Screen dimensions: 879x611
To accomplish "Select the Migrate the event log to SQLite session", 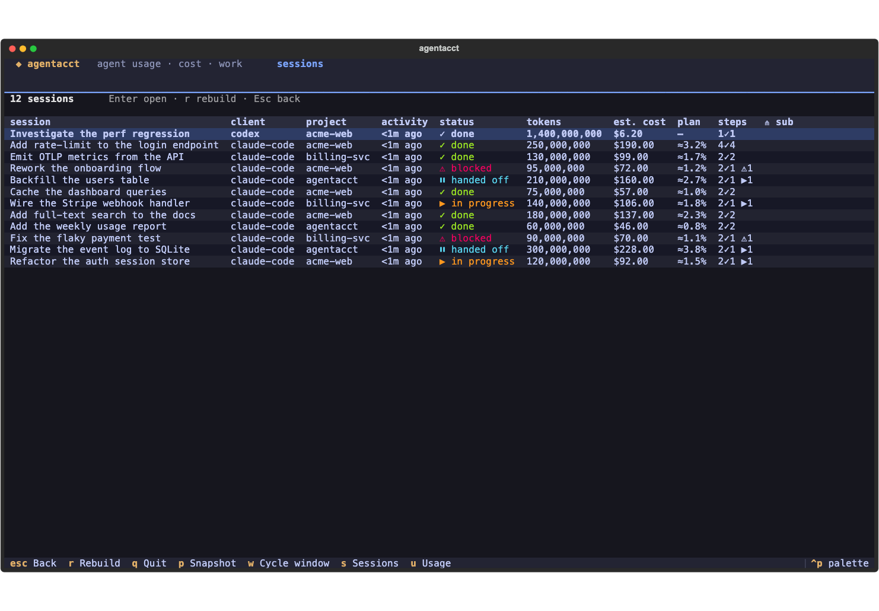I will [439, 250].
